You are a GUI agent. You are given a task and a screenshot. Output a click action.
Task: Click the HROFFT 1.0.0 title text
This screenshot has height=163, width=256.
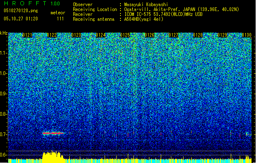32,3
